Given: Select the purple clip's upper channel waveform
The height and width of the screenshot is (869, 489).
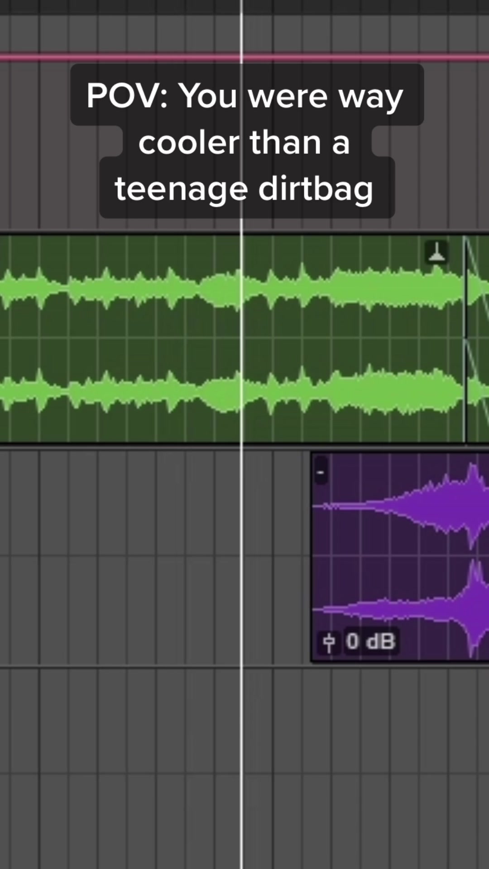Looking at the screenshot, I should (x=401, y=506).
